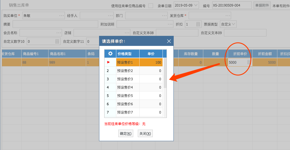Image resolution: width=290 pixels, height=150 pixels.
Task: Click the gear settings icon in price table
Action: (110, 54)
